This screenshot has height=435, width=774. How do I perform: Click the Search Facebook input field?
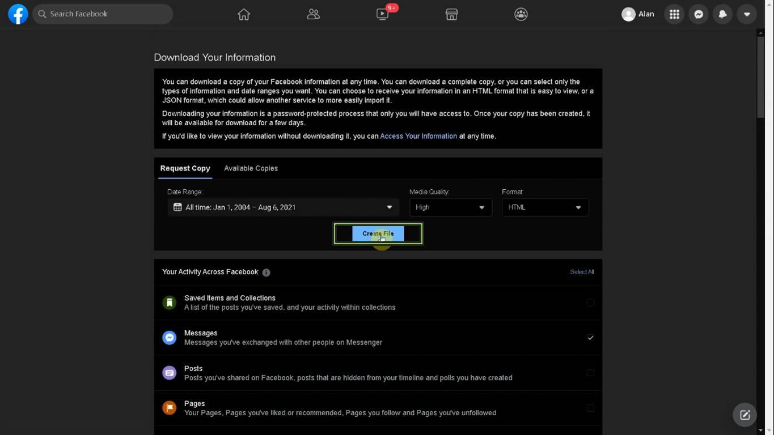pyautogui.click(x=103, y=14)
